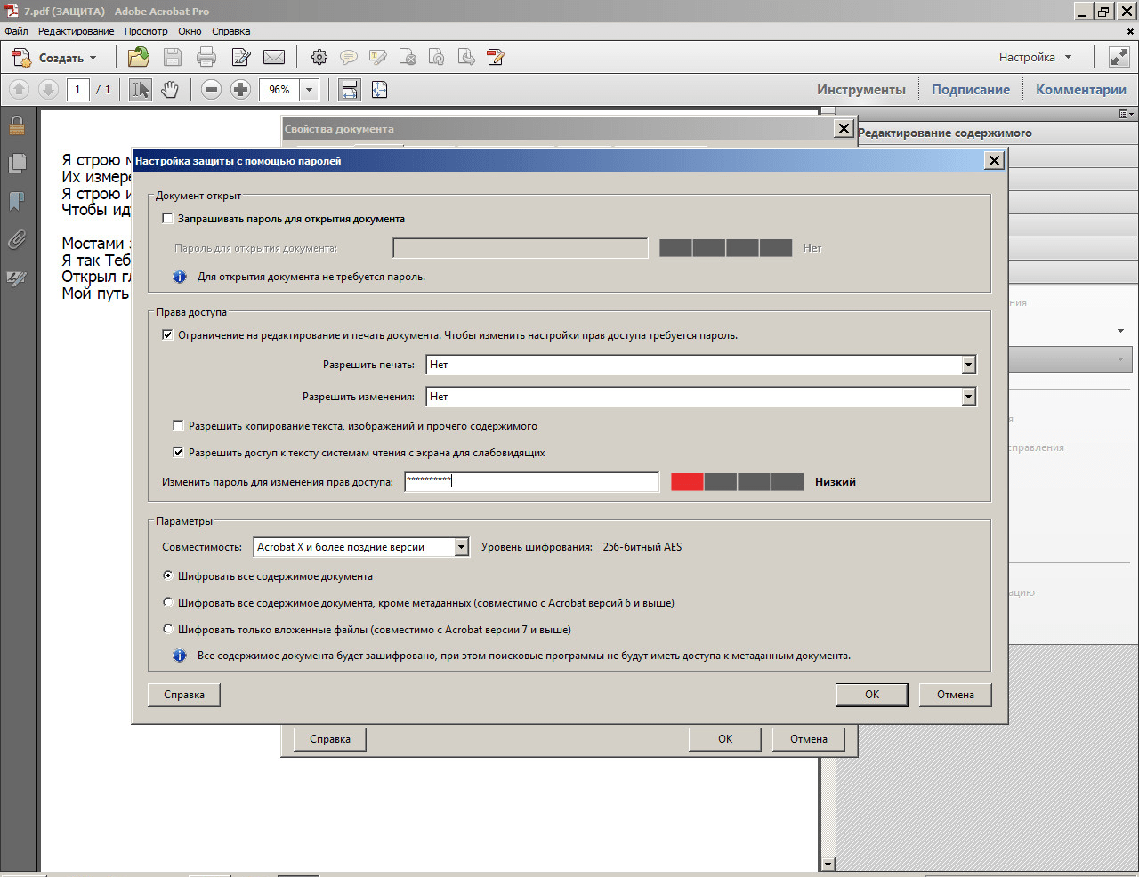This screenshot has height=877, width=1139.
Task: Select encrypt only file attachments option
Action: pos(168,630)
